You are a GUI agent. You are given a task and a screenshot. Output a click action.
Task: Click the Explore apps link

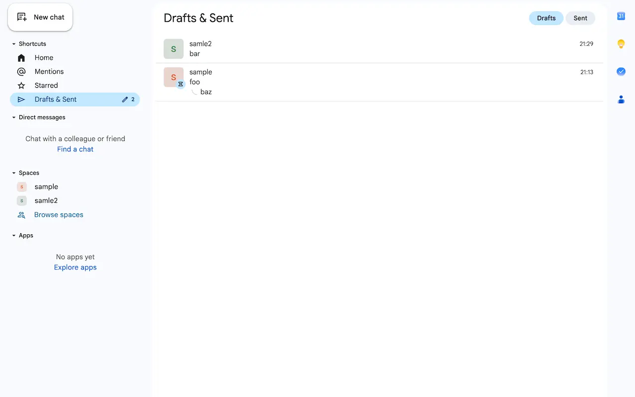pos(75,267)
